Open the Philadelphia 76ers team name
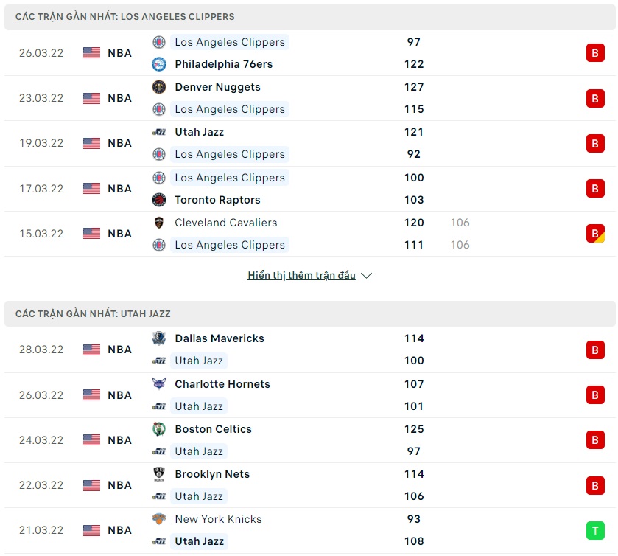 point(223,64)
